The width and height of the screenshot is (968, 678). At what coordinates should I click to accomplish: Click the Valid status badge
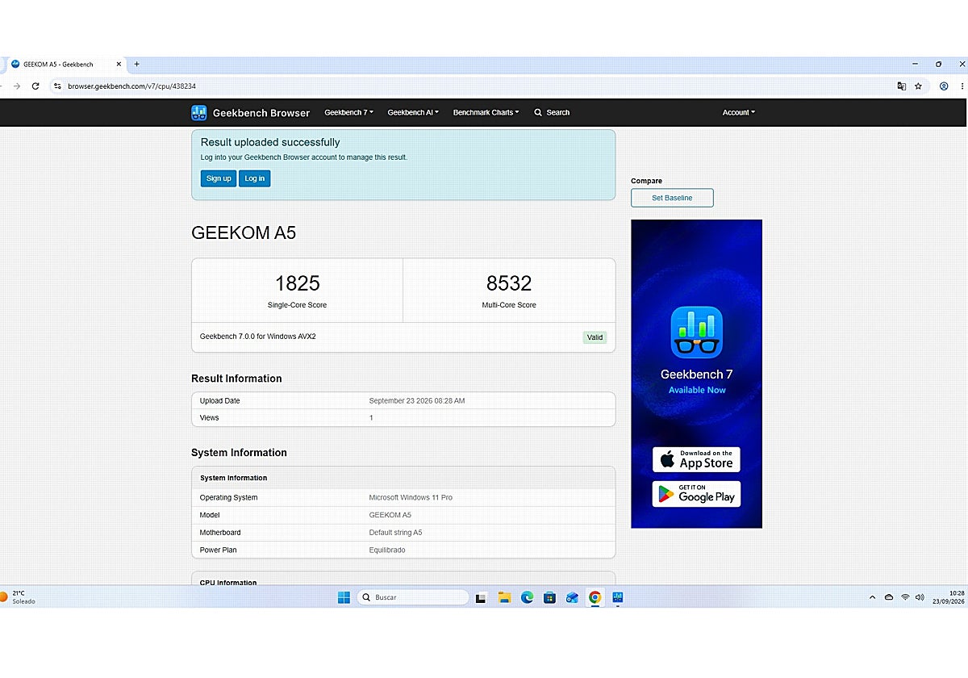(595, 337)
